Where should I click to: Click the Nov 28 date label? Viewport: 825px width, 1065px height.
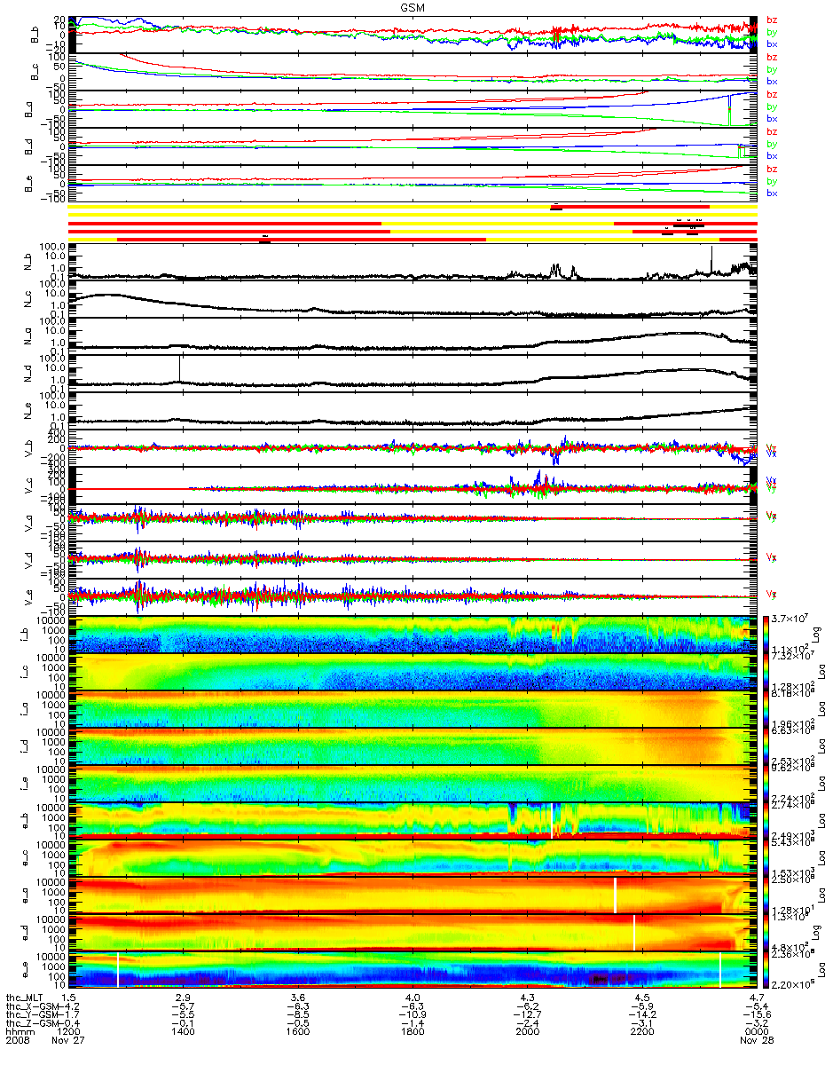tap(756, 1040)
